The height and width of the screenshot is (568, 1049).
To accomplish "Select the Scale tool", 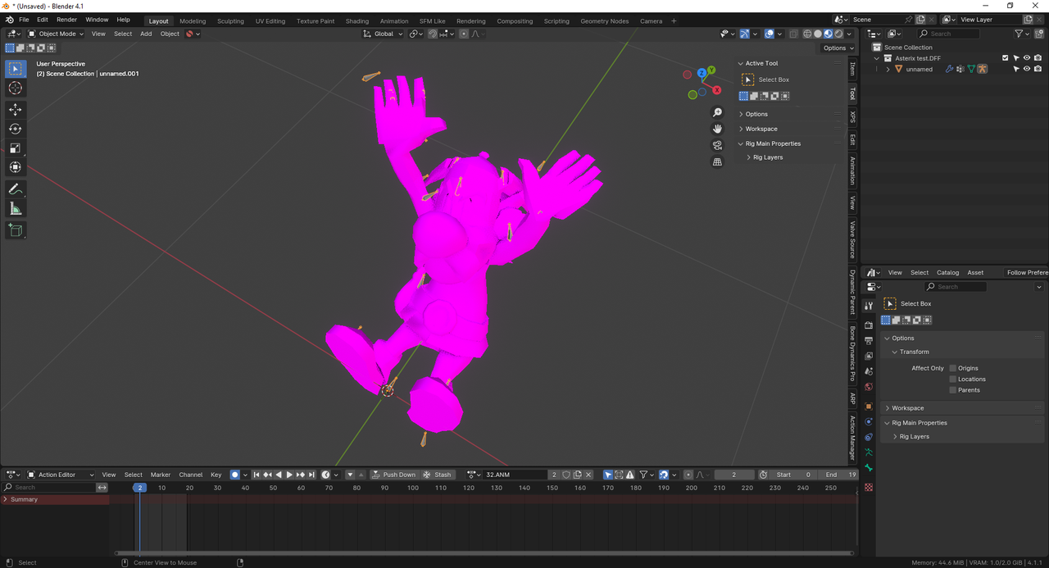I will pos(16,148).
